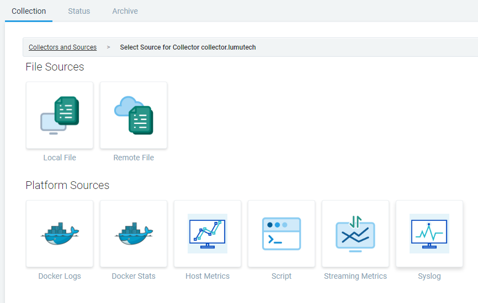Click the Host Metrics text label
478x303 pixels.
[x=208, y=276]
